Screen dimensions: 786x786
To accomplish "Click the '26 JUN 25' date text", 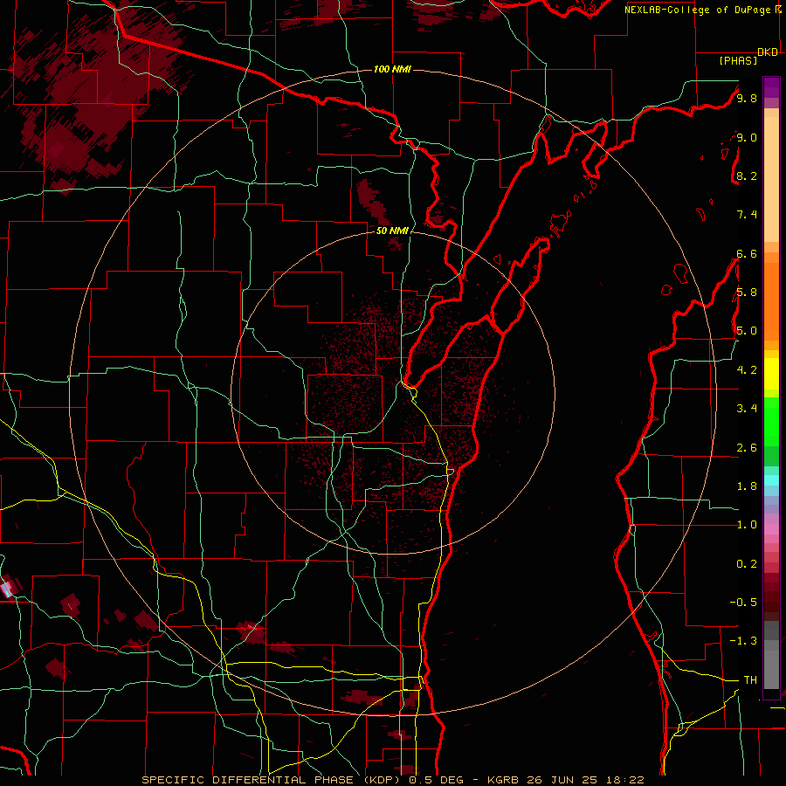I will pos(564,780).
